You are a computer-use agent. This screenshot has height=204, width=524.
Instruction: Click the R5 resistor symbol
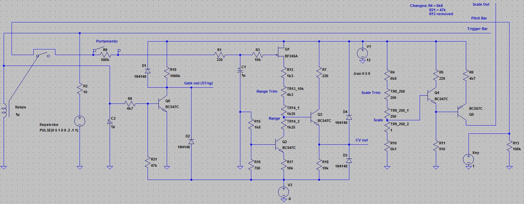[x=436, y=74]
